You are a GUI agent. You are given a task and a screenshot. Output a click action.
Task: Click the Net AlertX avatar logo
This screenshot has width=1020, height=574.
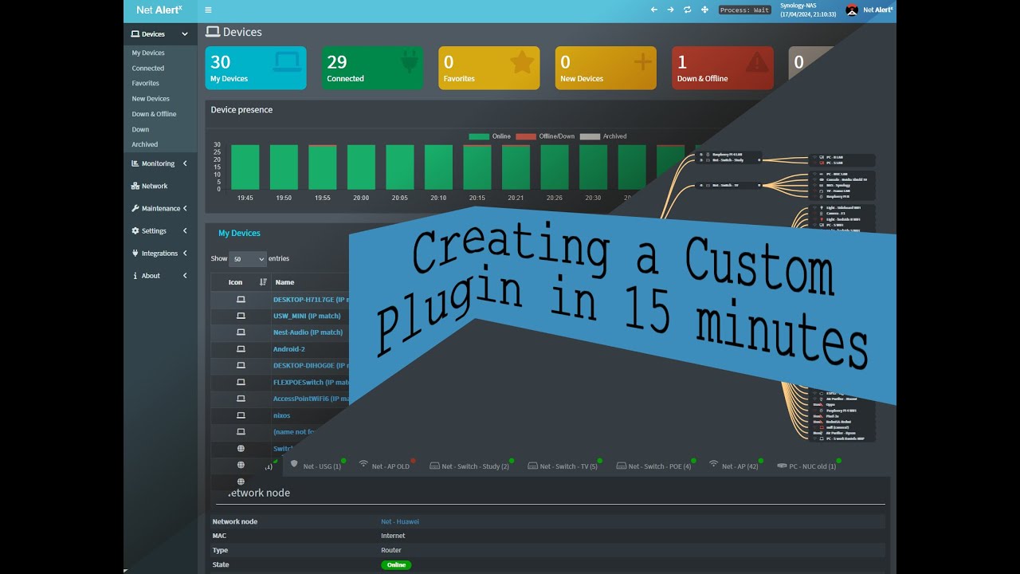pos(852,10)
